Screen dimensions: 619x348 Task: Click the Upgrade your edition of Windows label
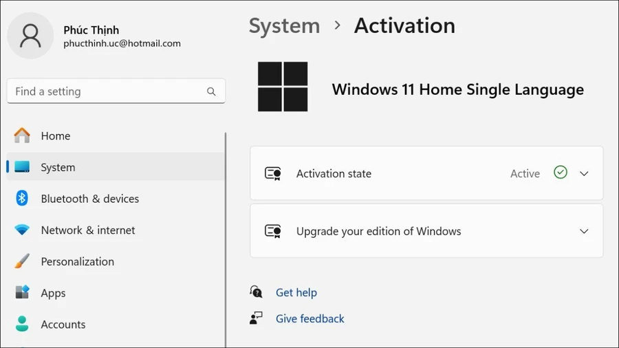click(378, 231)
